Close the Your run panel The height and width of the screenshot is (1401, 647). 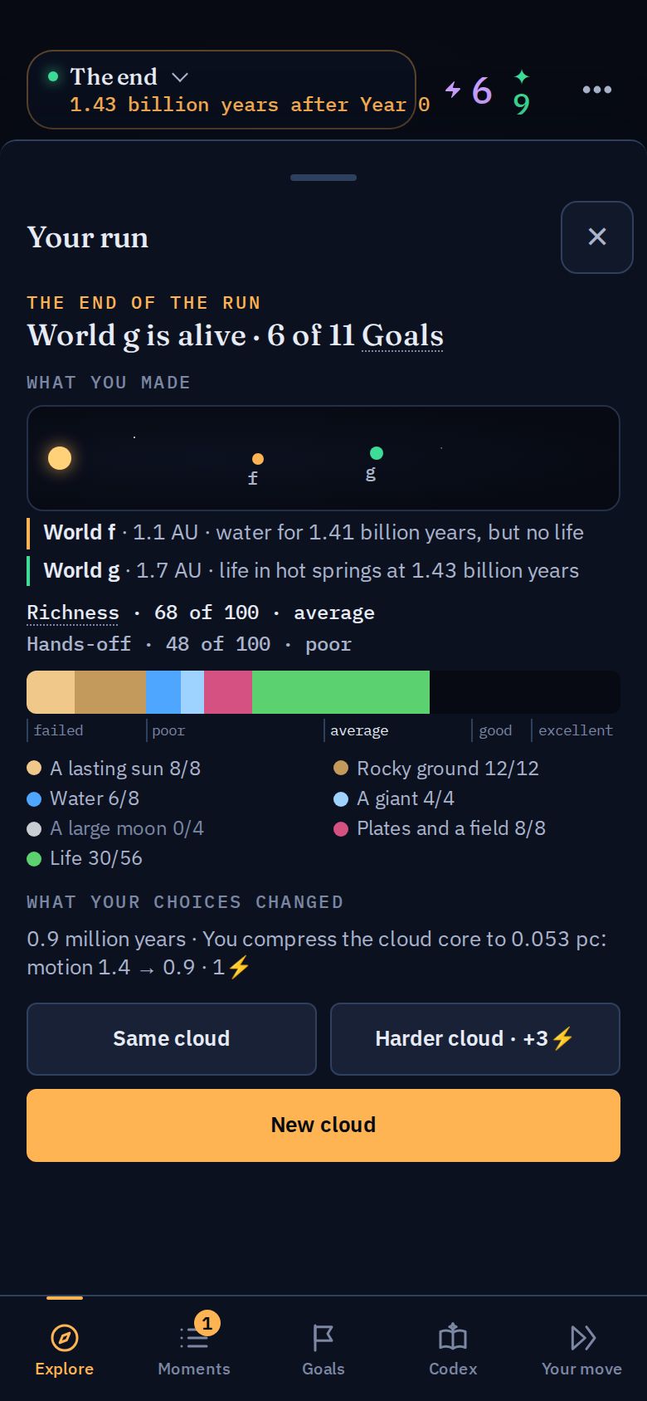[597, 237]
